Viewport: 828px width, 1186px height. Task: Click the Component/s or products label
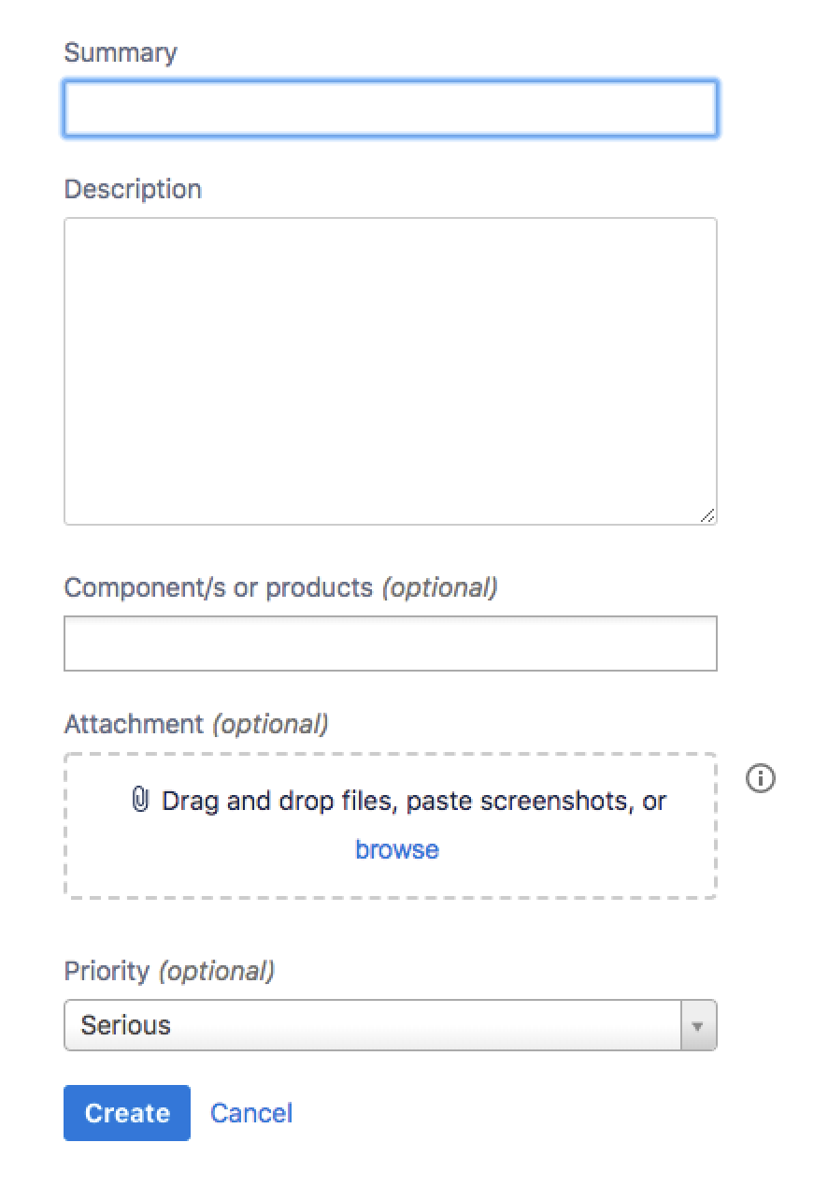tap(219, 587)
